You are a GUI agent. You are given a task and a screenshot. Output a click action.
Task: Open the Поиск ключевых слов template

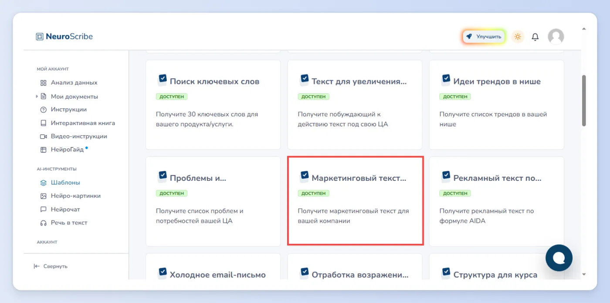(x=213, y=105)
